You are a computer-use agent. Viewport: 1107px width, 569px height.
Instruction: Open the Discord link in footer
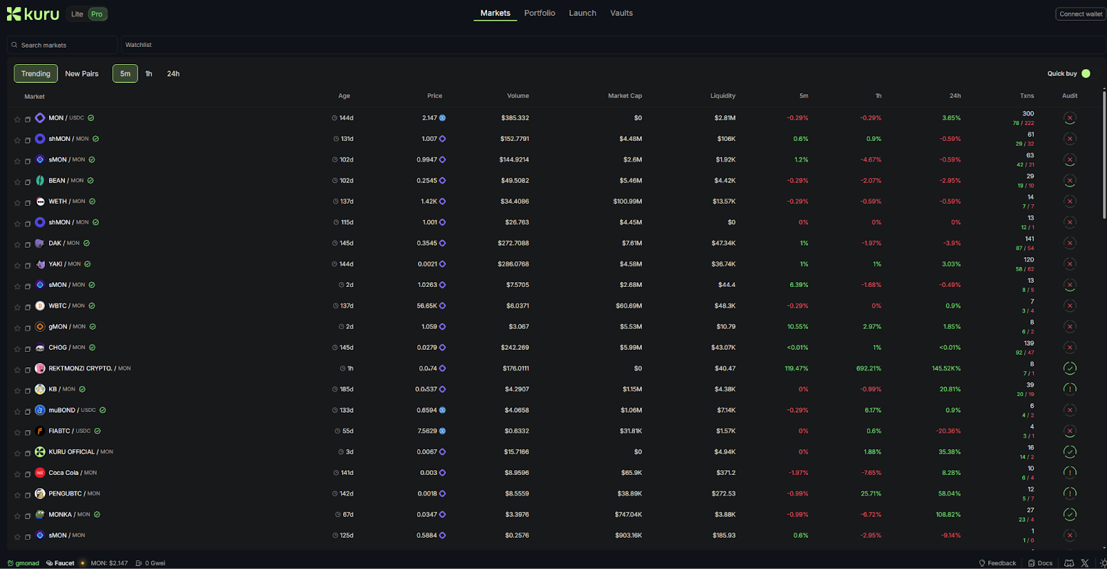point(1069,563)
